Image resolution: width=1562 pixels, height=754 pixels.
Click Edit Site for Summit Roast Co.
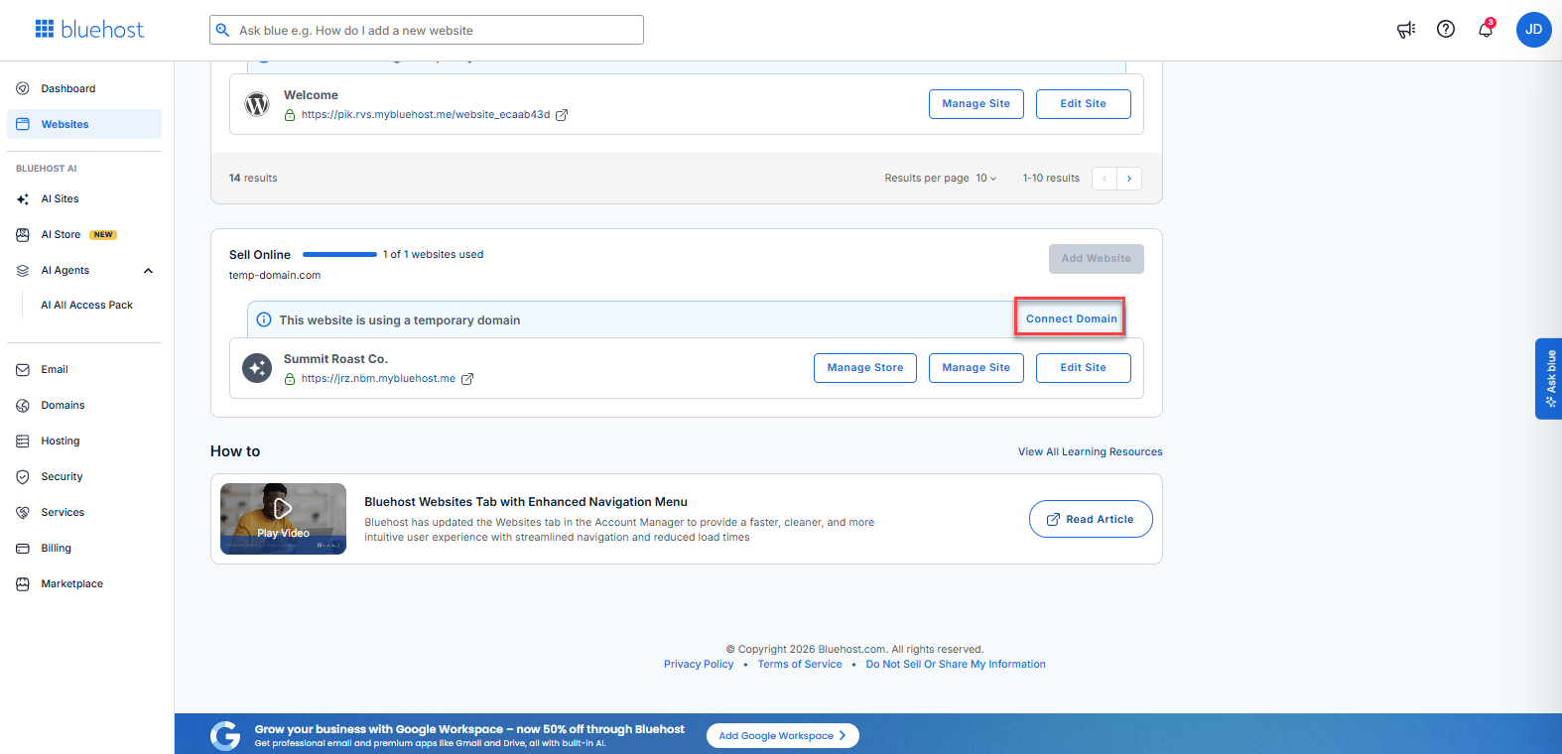coord(1084,368)
